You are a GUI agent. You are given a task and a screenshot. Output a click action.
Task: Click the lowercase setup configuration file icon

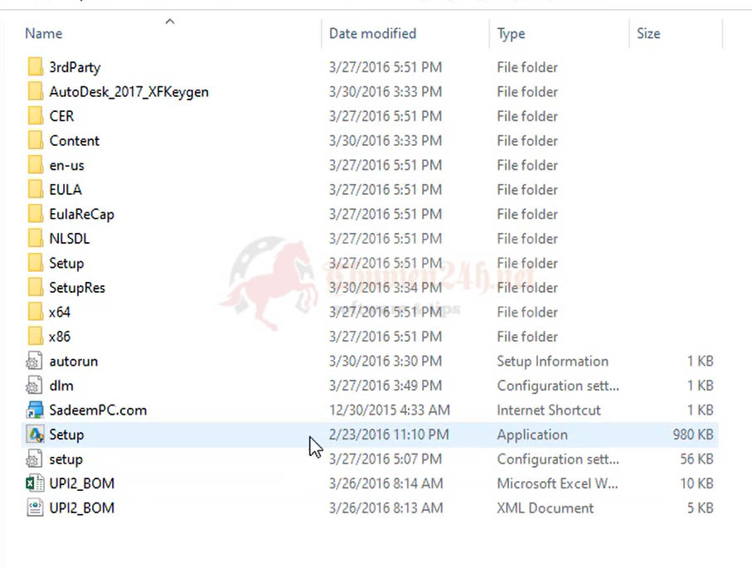point(35,459)
